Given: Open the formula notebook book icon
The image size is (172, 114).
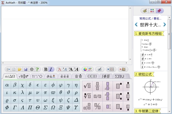Looking at the screenshot, I should pos(123,69).
